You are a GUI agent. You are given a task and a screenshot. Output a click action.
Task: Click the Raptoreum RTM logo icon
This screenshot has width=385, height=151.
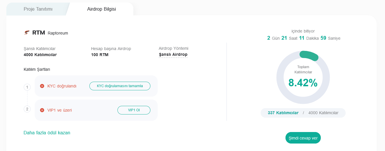click(x=27, y=33)
